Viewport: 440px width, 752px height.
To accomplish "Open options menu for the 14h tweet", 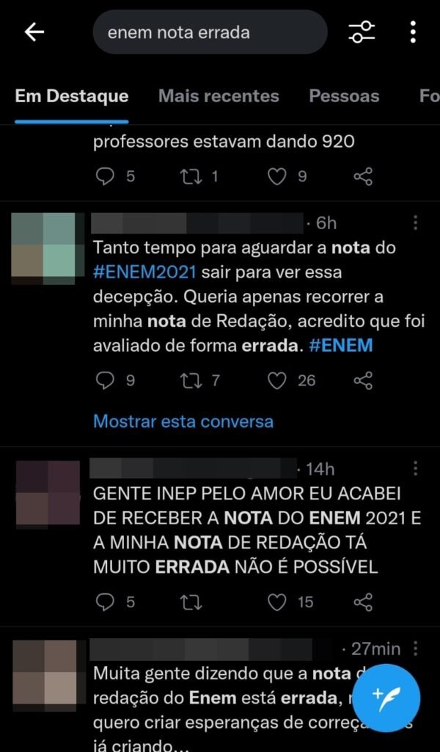I will coord(415,469).
